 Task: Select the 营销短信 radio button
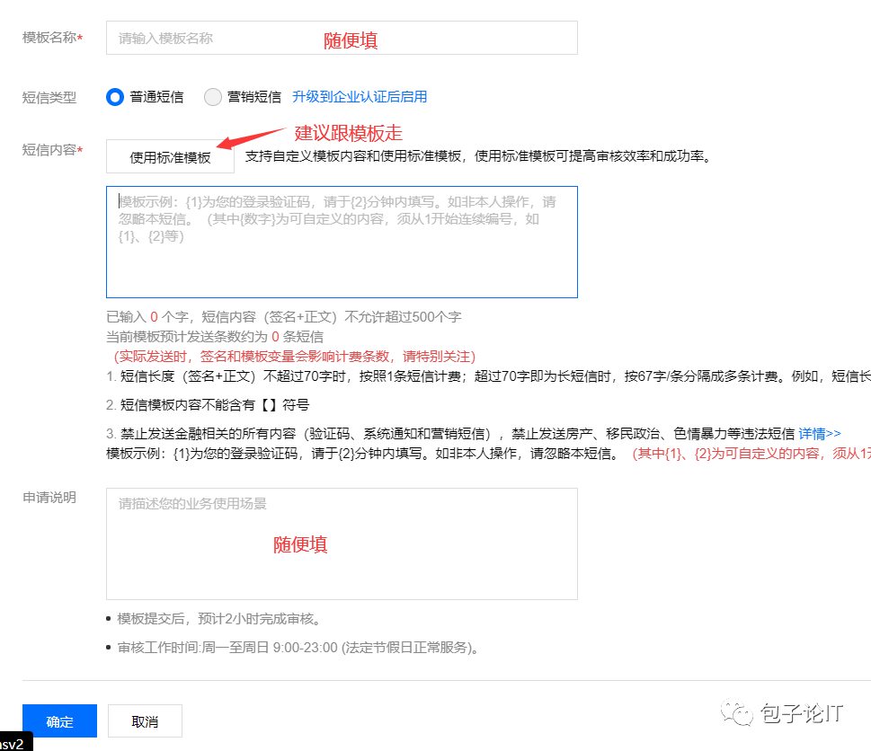point(213,97)
